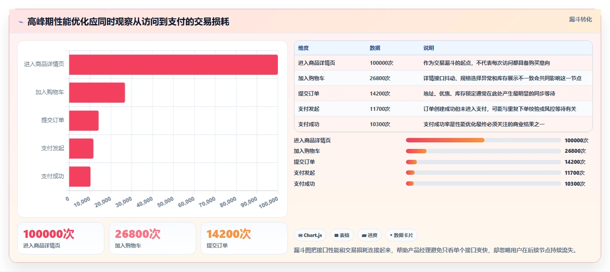610x272 pixels.
Task: Click the 100,000 label on the chart axis
Action: point(269,202)
